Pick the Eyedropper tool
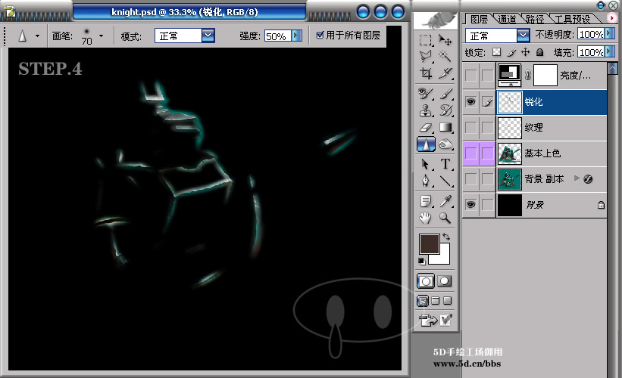 (445, 201)
